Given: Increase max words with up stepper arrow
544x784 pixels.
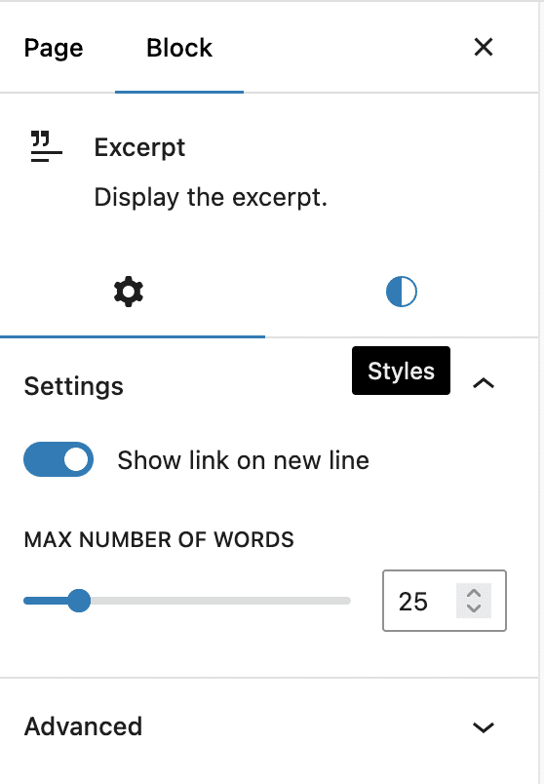Looking at the screenshot, I should 474,594.
